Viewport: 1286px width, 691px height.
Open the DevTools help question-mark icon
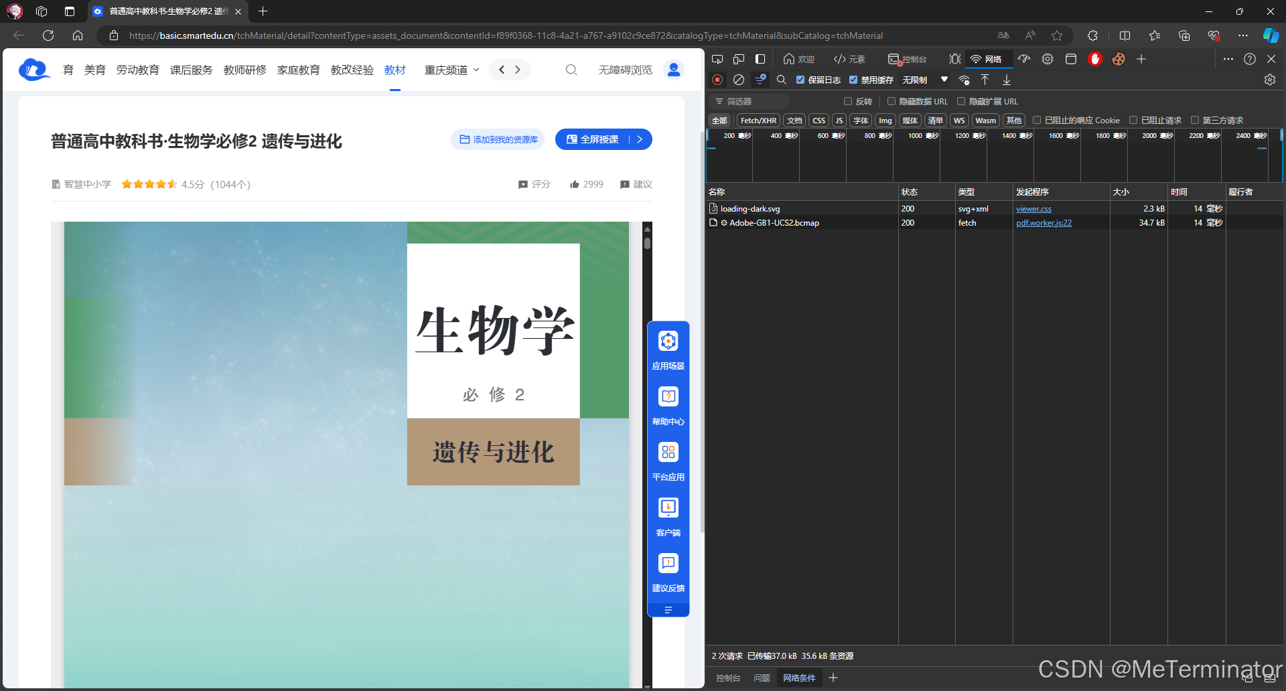[1250, 59]
